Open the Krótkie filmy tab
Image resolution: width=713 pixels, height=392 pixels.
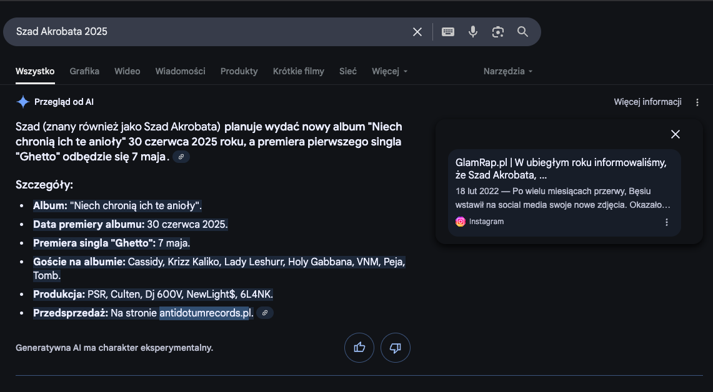coord(298,71)
